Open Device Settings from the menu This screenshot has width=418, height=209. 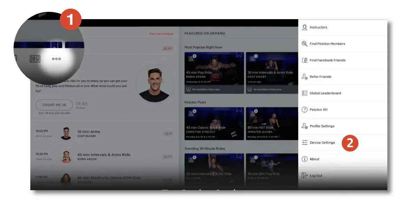tap(343, 142)
